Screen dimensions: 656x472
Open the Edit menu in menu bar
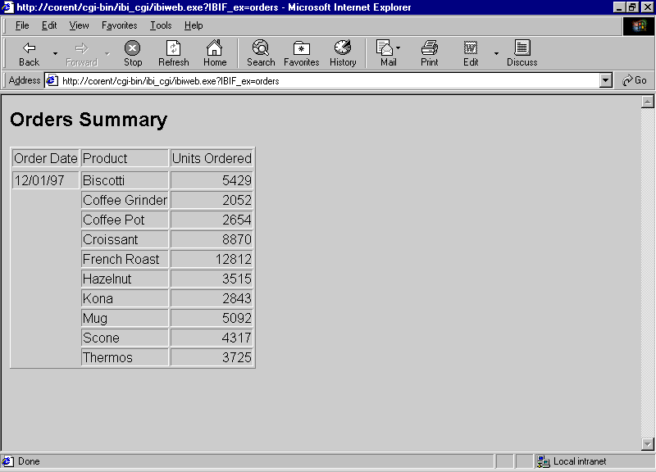click(49, 25)
